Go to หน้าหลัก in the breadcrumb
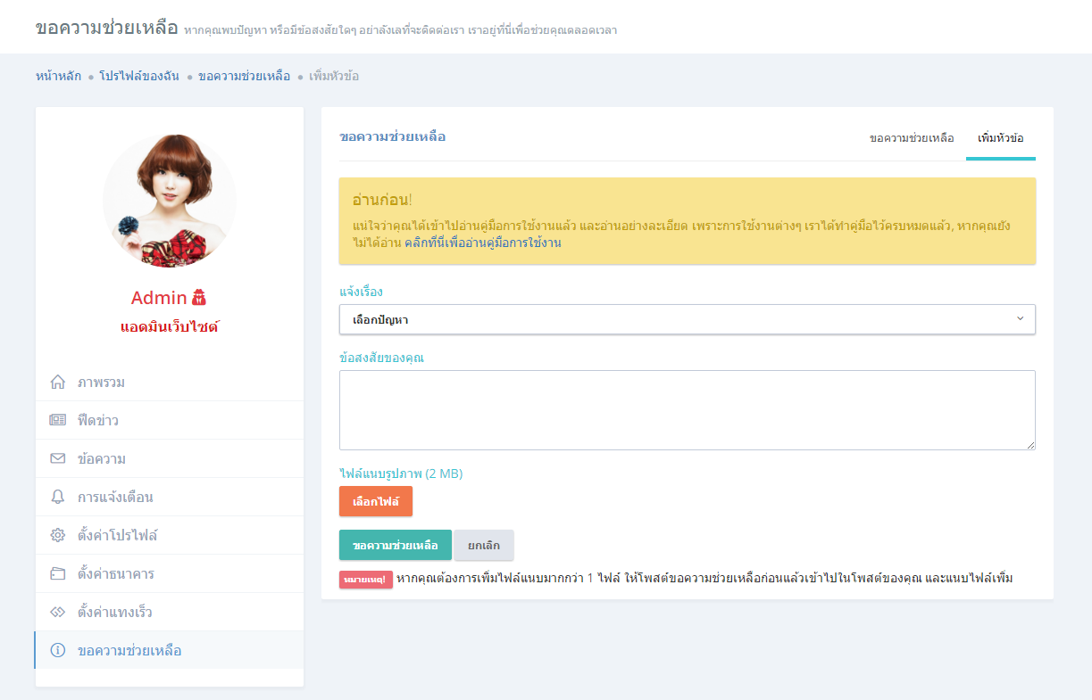 58,77
